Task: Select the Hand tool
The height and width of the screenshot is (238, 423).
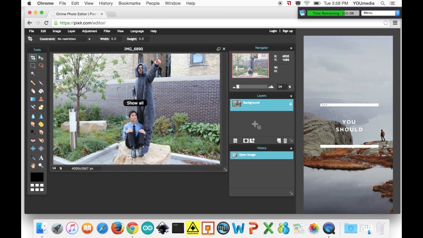Action: (x=33, y=165)
